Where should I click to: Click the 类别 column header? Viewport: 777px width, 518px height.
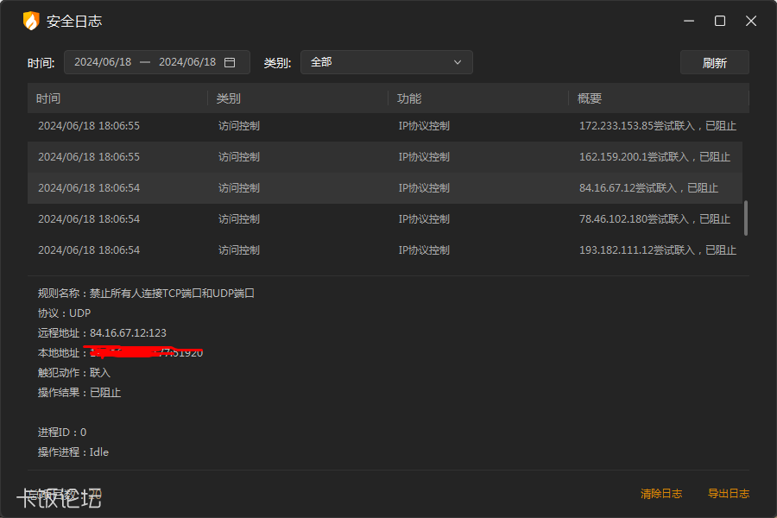pyautogui.click(x=228, y=98)
